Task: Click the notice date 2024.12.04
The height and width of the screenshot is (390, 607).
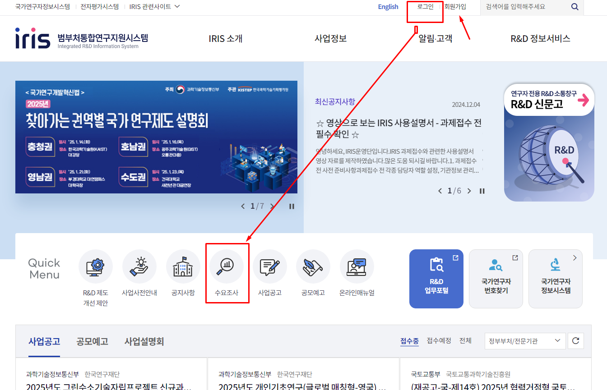Action: point(466,105)
